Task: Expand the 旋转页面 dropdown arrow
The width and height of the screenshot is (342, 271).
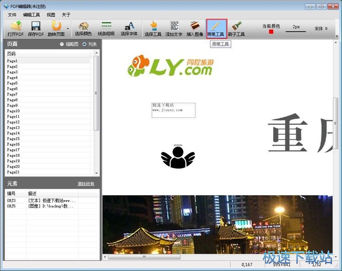Action: point(68,29)
